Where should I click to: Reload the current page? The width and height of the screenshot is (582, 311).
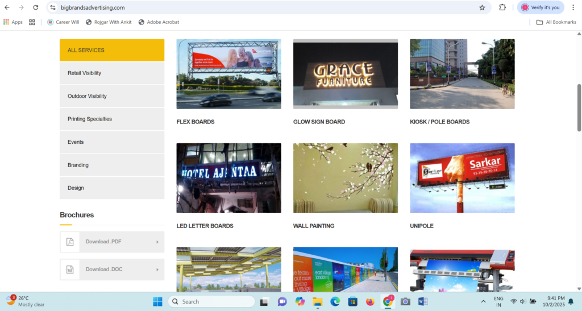click(36, 7)
